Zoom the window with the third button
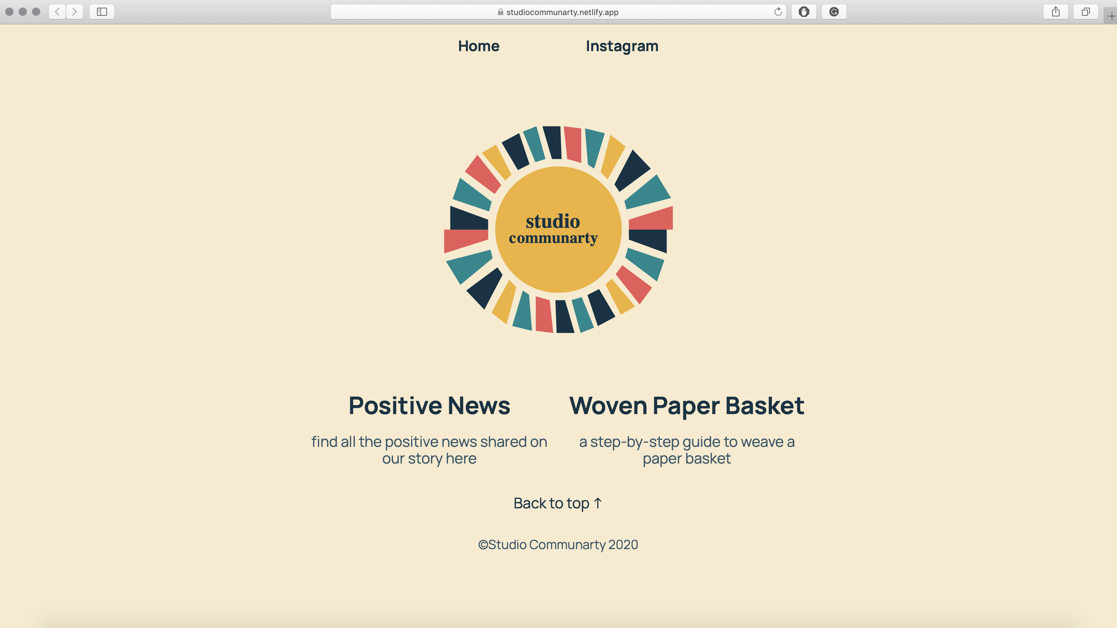Screen dimensions: 1117x628 [x=36, y=12]
